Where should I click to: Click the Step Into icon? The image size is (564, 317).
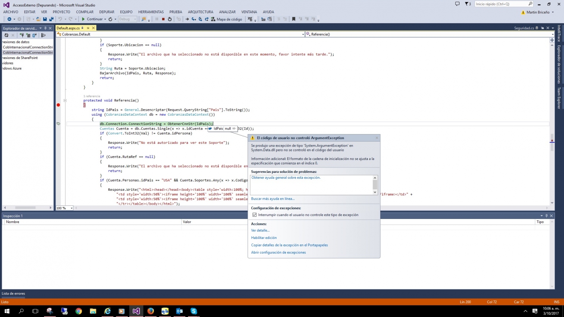point(194,19)
